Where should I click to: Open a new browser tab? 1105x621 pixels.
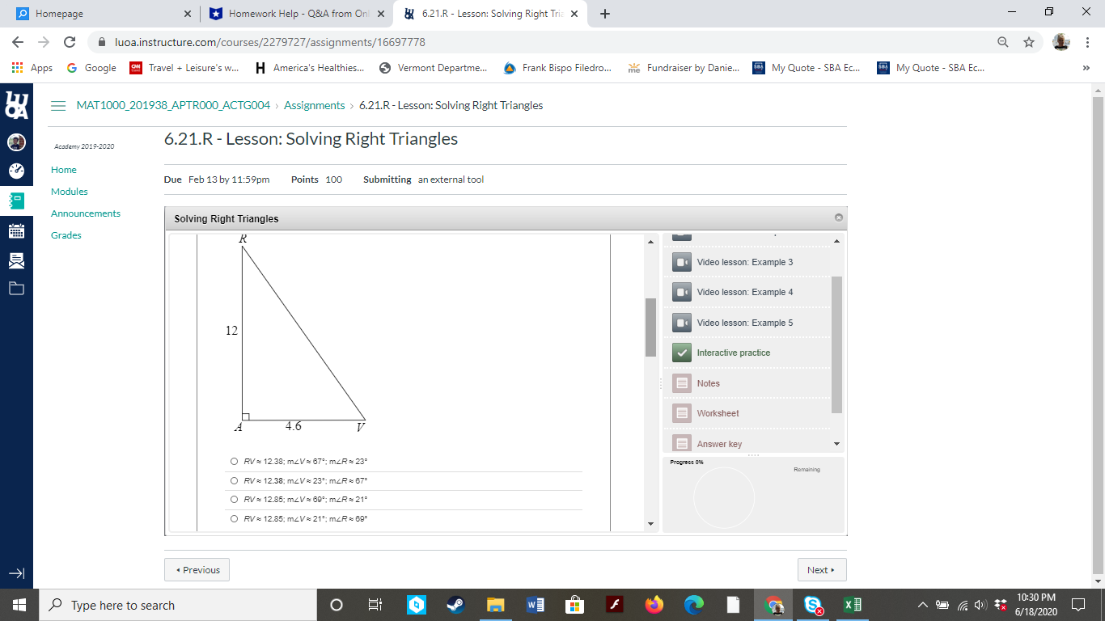(x=605, y=14)
